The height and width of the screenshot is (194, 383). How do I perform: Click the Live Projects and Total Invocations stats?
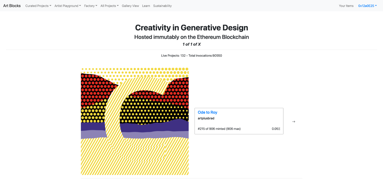[191, 56]
